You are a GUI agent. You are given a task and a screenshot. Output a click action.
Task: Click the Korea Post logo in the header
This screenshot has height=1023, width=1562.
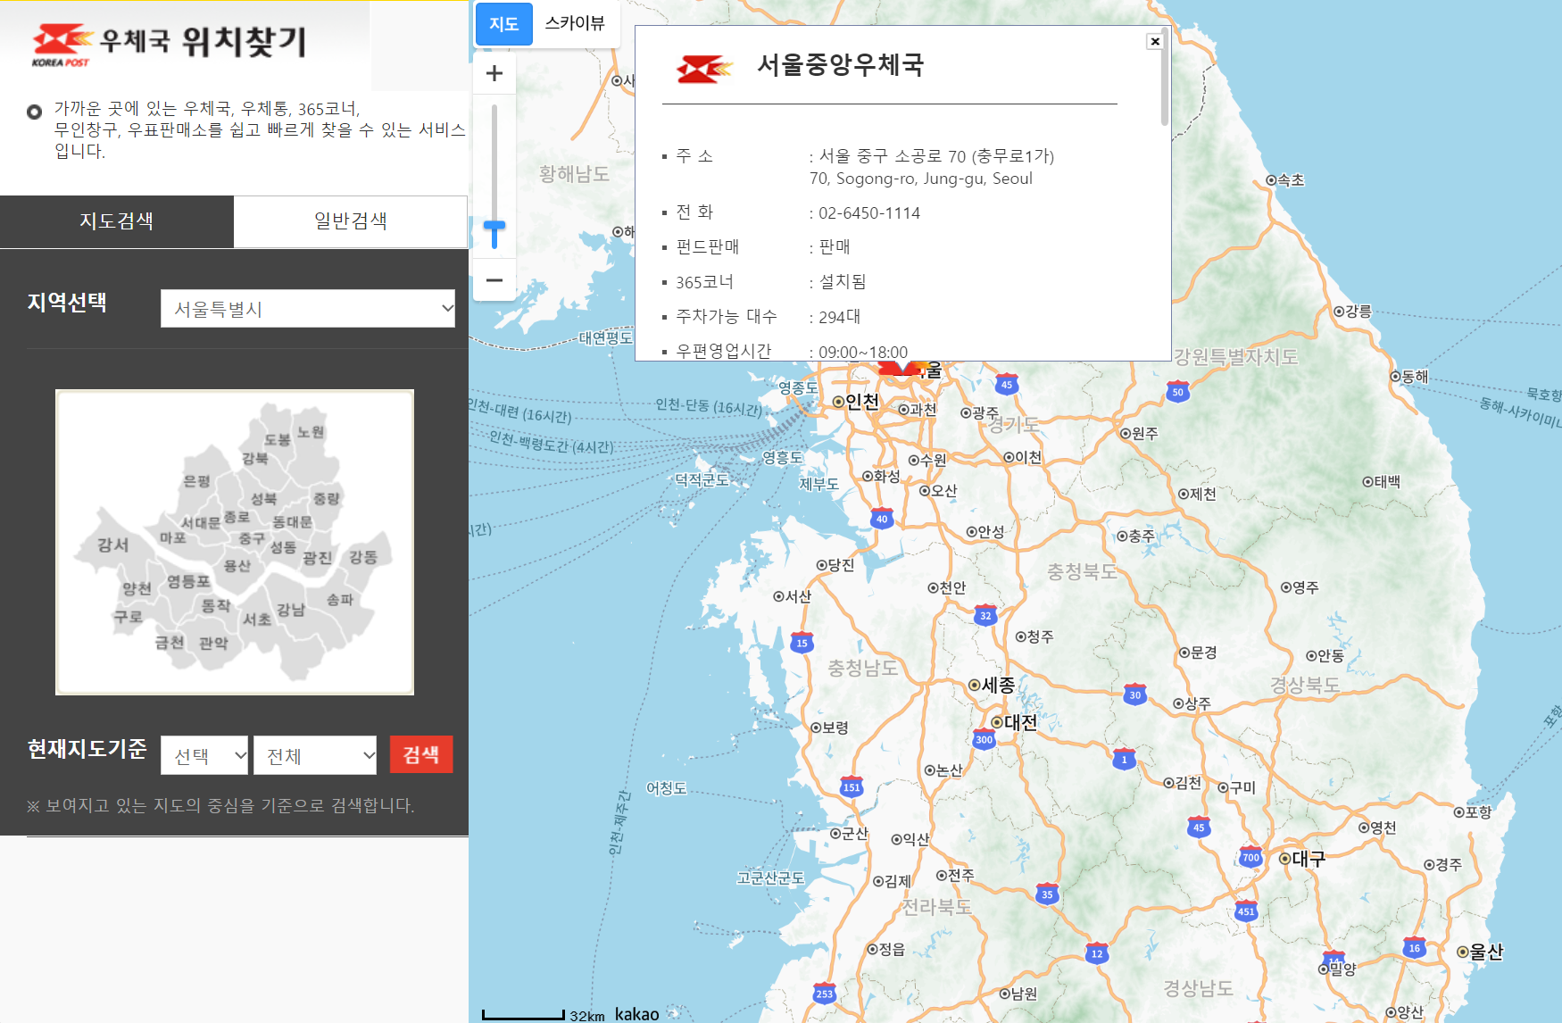60,42
